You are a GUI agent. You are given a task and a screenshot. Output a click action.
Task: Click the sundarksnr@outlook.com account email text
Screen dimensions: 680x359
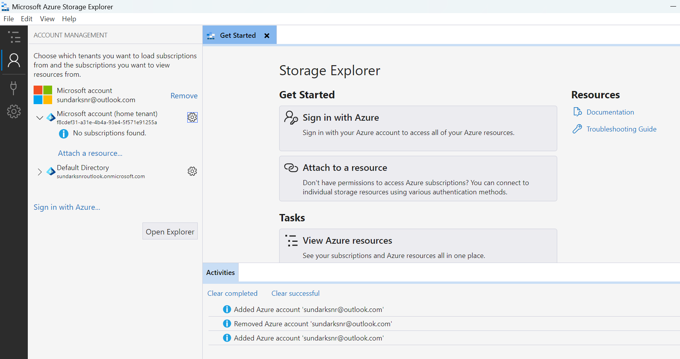pos(96,100)
